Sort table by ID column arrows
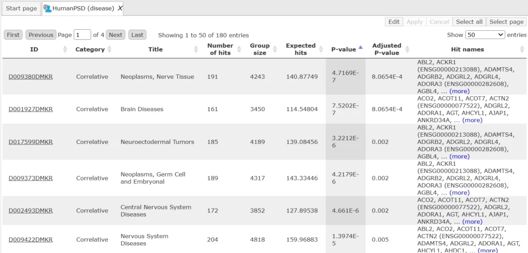528x253 pixels. point(65,49)
